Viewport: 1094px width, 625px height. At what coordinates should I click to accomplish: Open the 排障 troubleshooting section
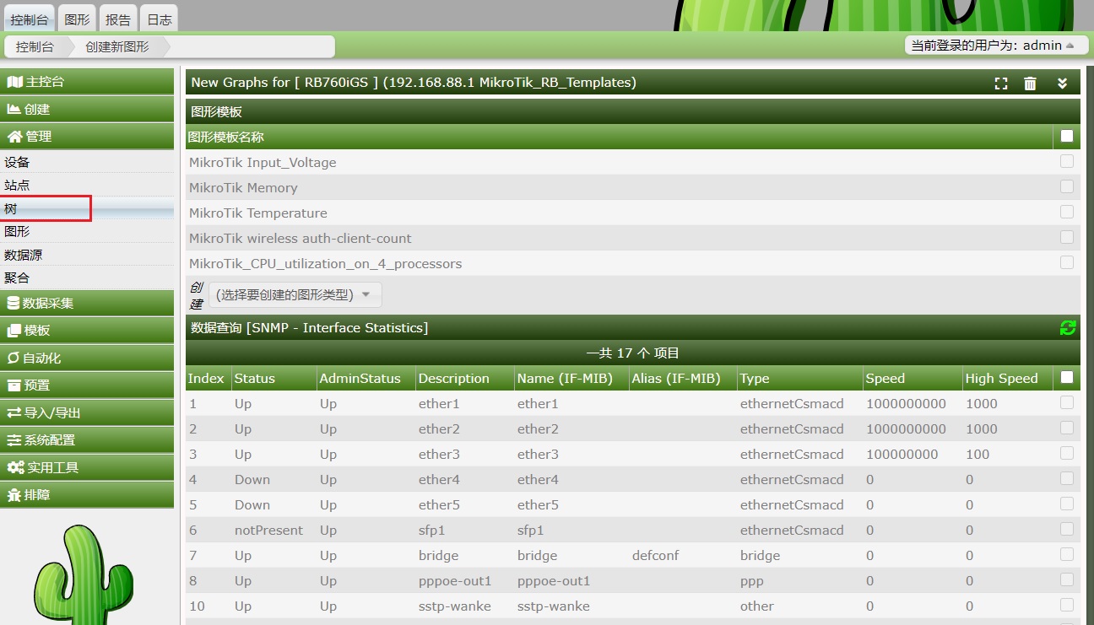[x=87, y=495]
